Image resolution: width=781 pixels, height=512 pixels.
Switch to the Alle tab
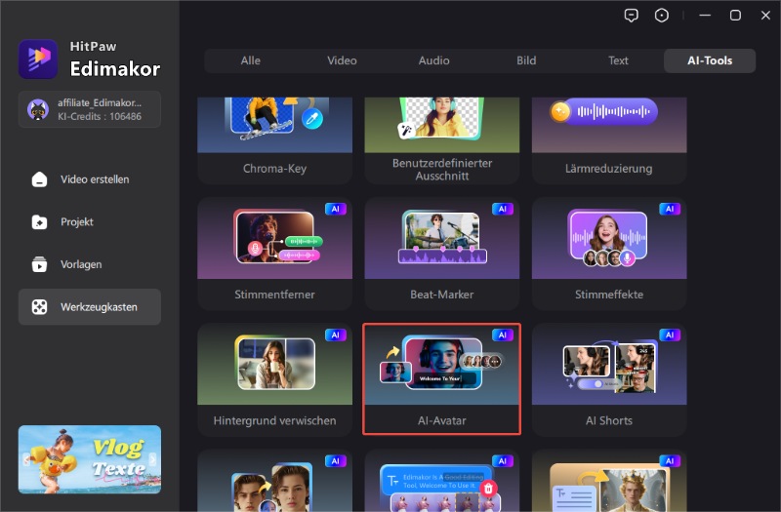[x=251, y=60]
